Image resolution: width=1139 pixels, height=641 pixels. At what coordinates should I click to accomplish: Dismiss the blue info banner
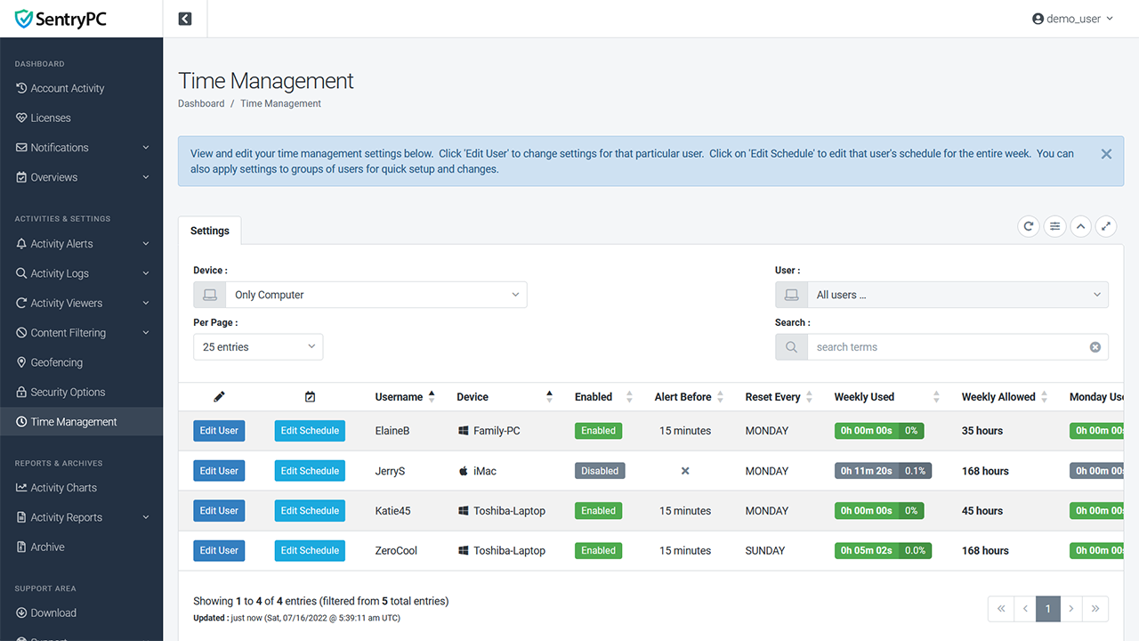tap(1106, 154)
